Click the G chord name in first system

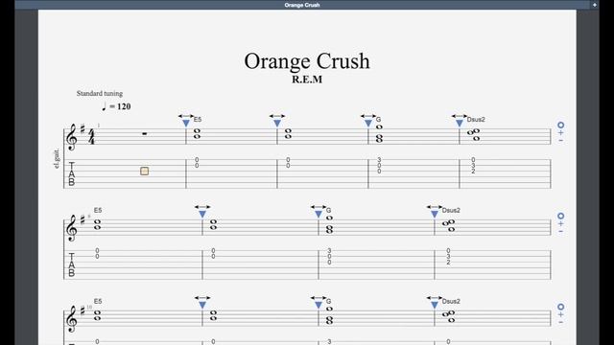click(378, 120)
